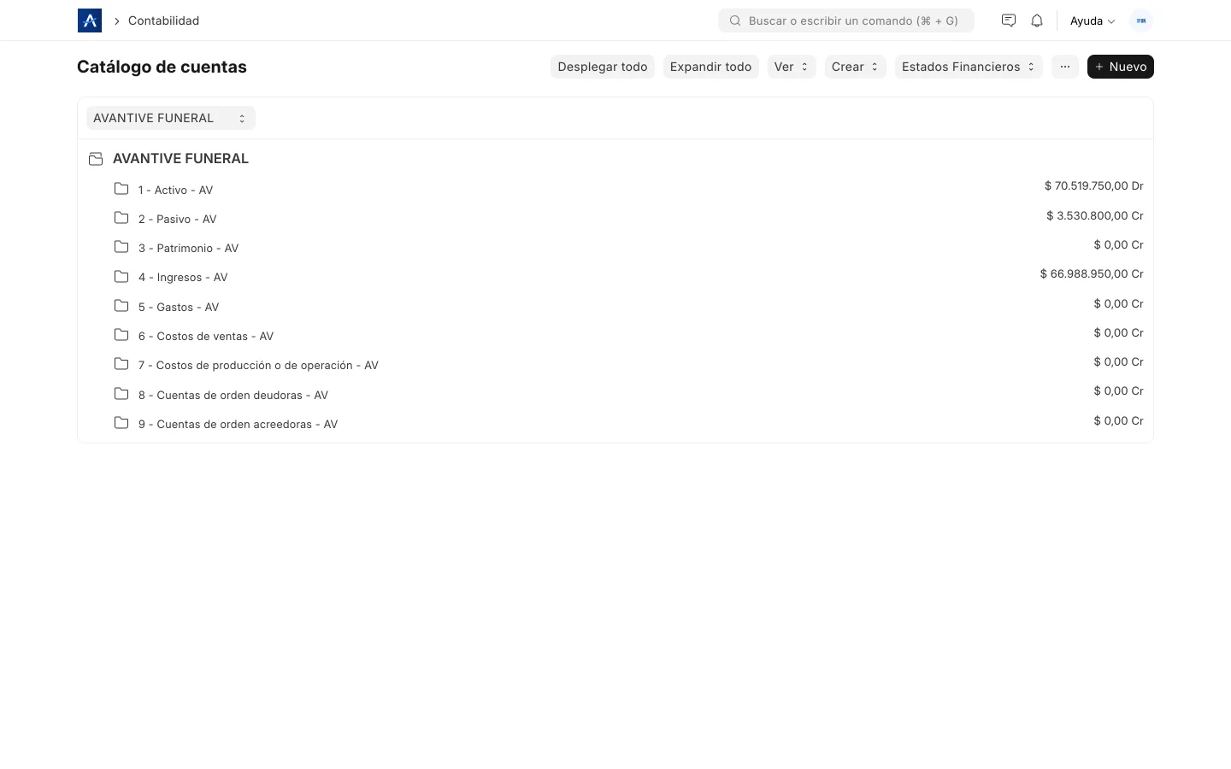The height and width of the screenshot is (769, 1231).
Task: Click the $ 3.530.800,00 Cr balance
Action: click(1095, 215)
